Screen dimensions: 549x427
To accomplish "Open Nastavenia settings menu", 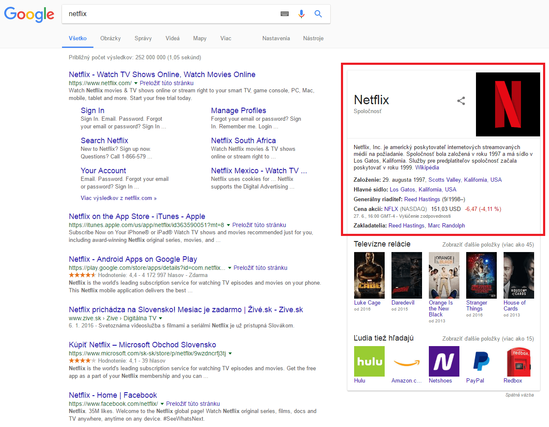I will point(276,38).
